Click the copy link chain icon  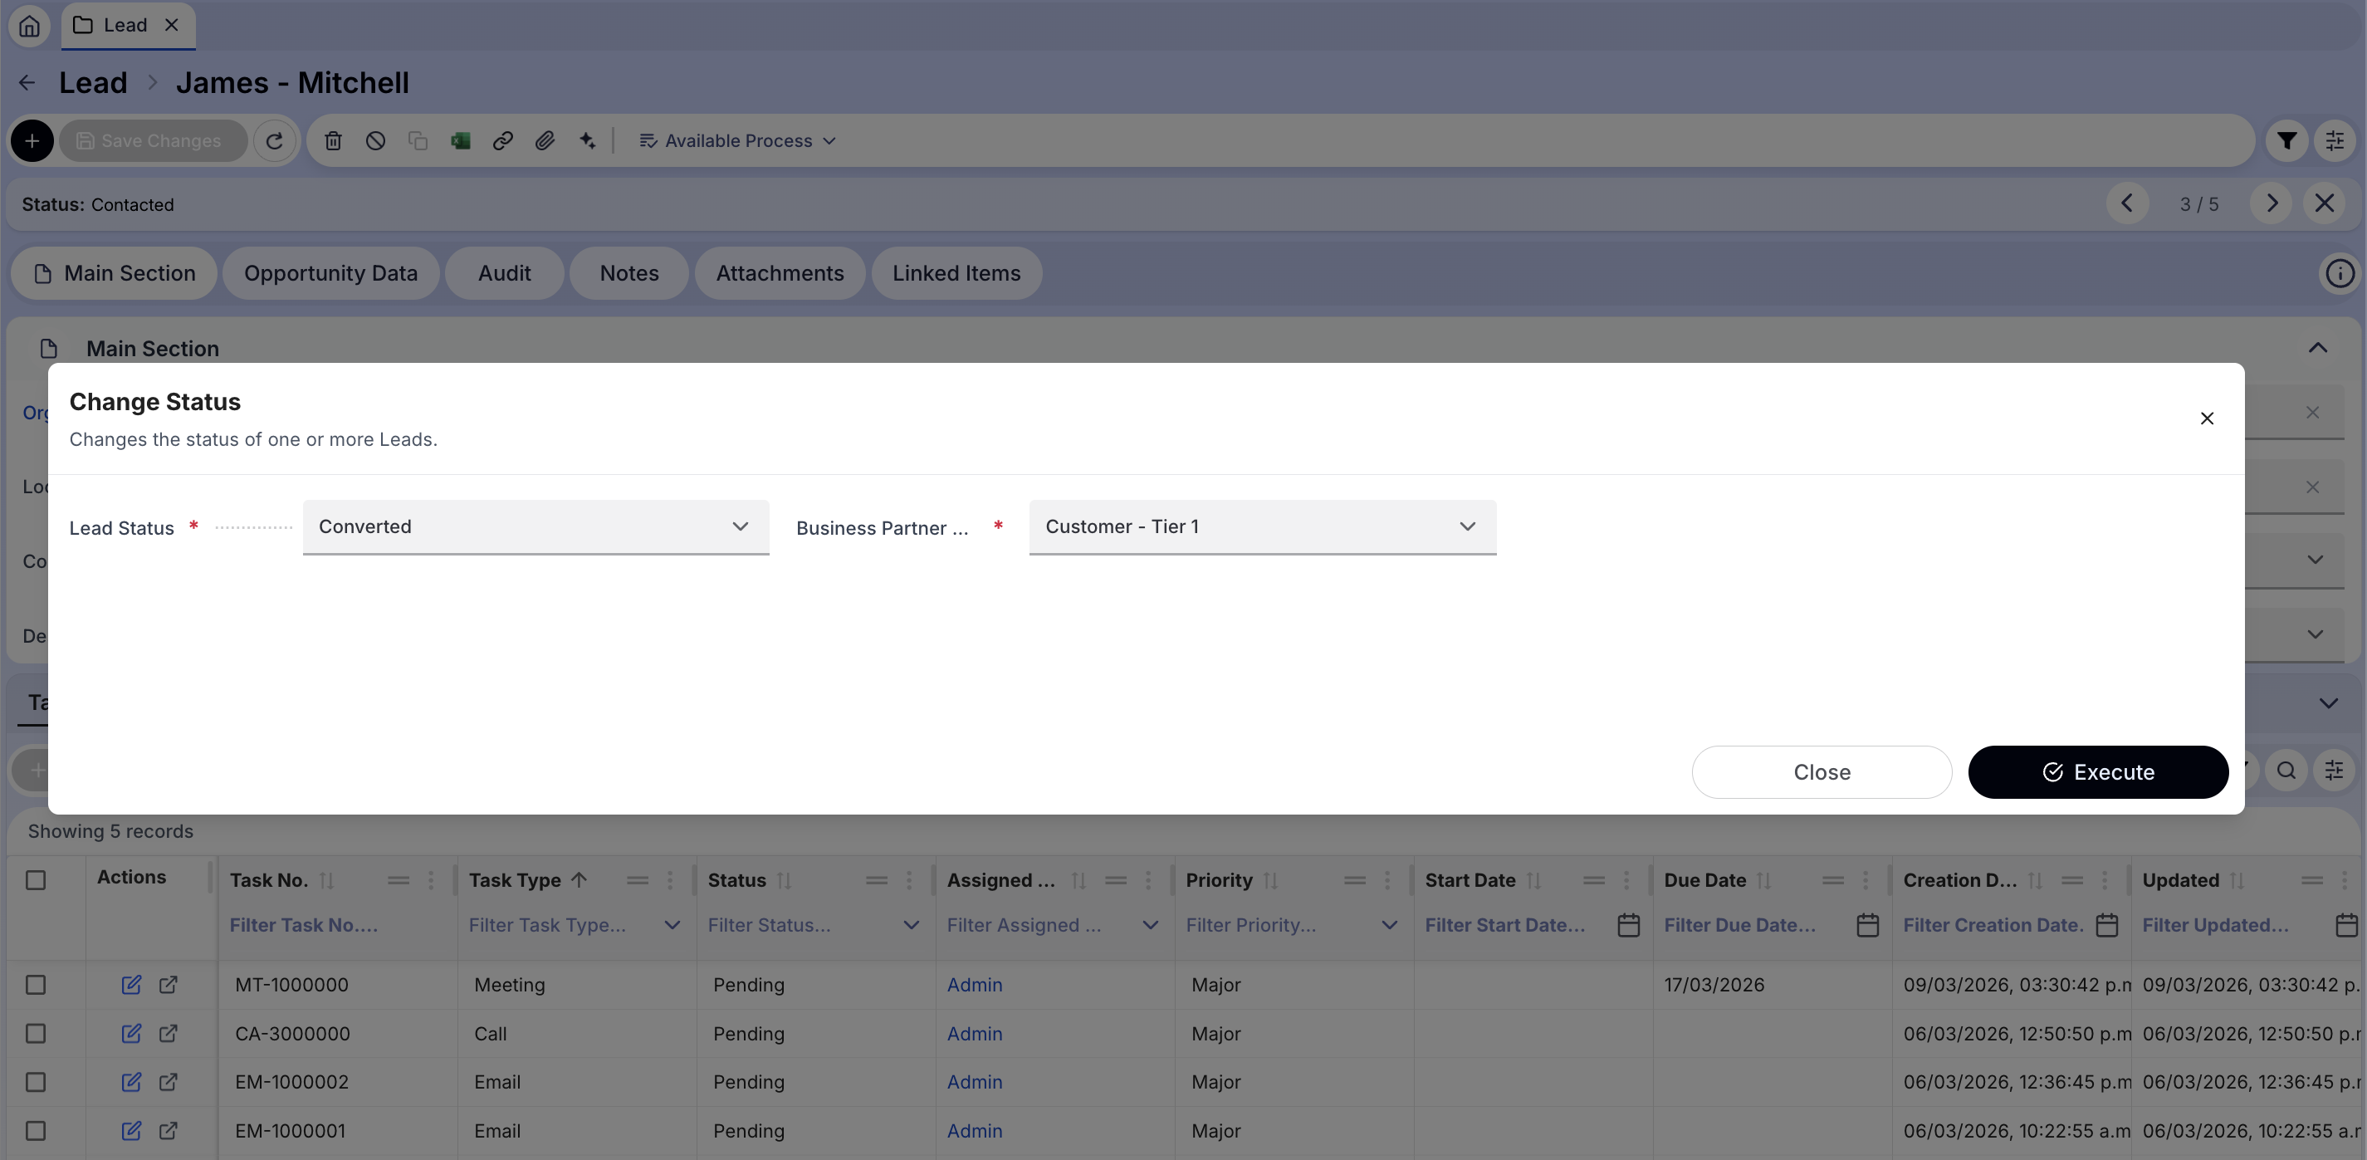click(502, 140)
